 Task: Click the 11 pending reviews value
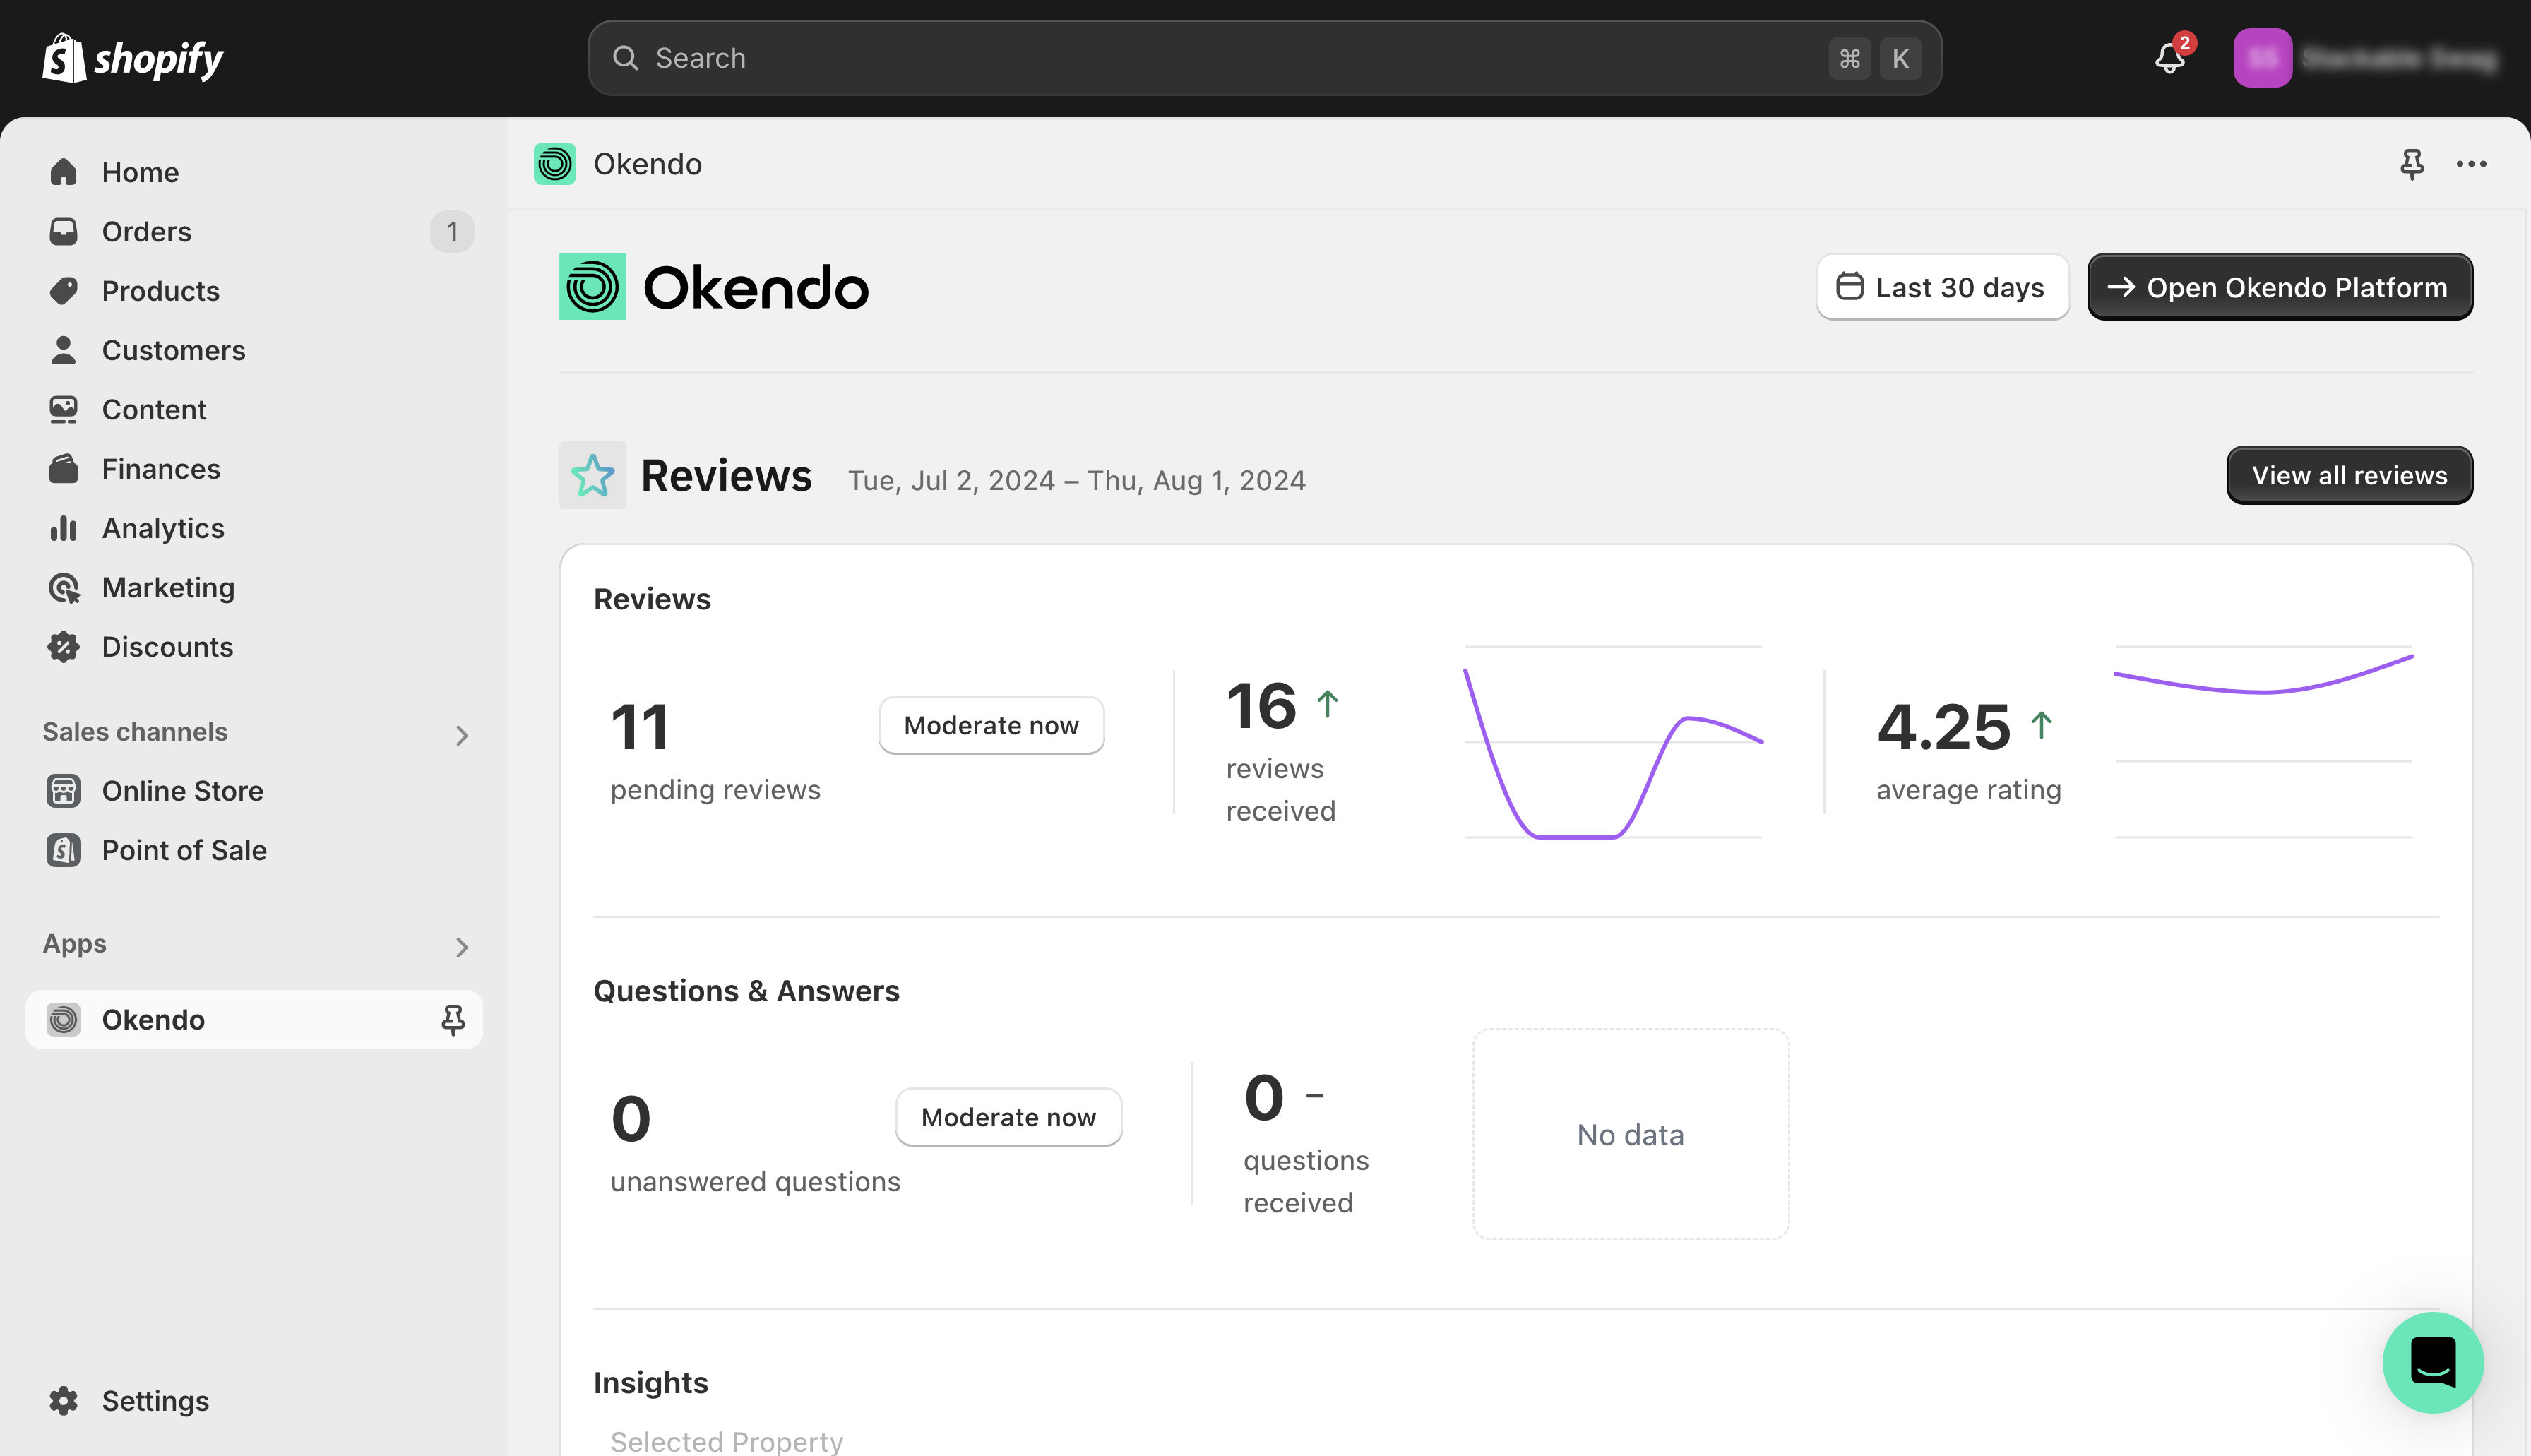[x=640, y=727]
